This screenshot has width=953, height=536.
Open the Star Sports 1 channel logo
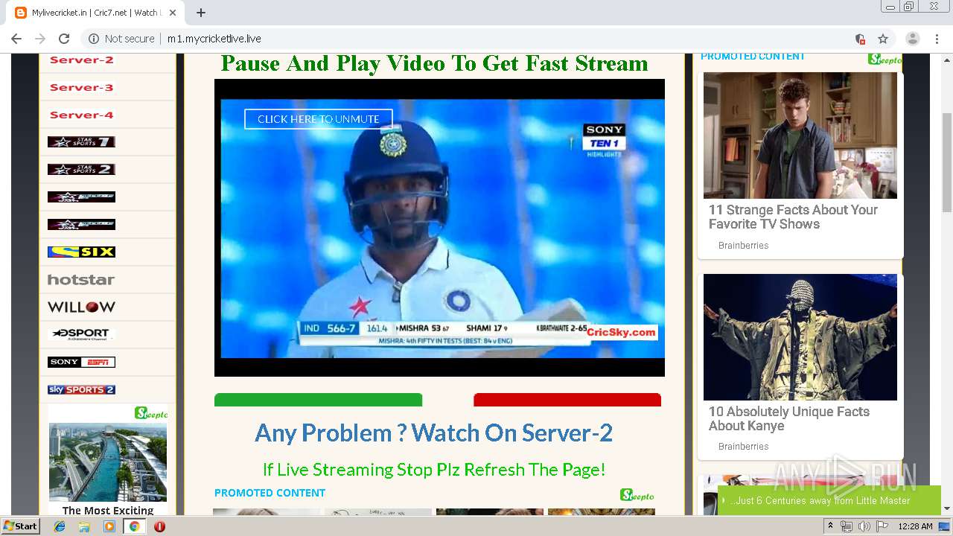click(81, 142)
